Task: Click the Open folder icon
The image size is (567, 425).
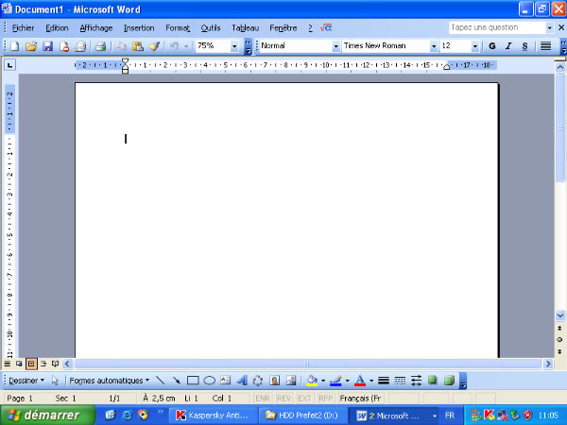Action: pos(31,45)
